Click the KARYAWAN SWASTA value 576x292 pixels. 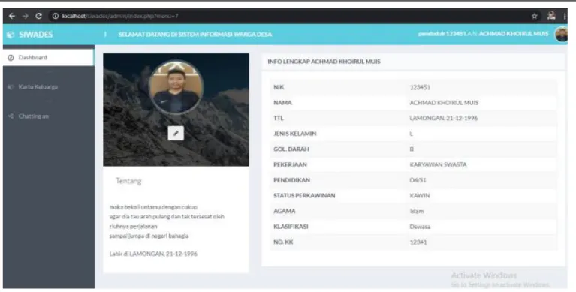point(439,164)
